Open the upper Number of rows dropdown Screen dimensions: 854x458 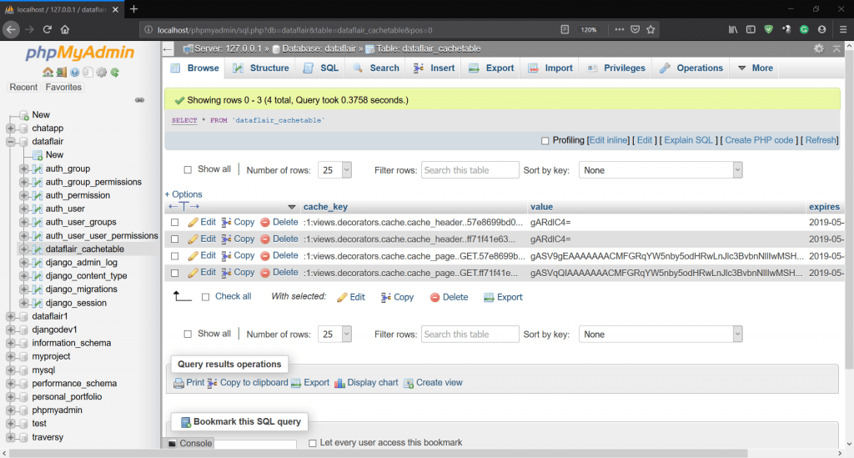(x=334, y=170)
